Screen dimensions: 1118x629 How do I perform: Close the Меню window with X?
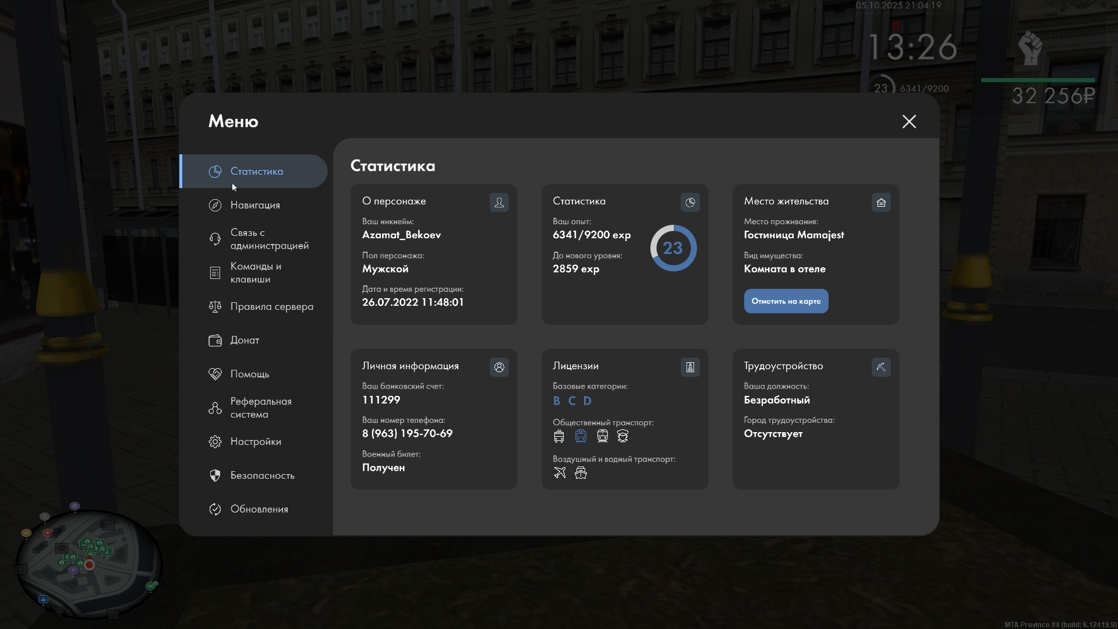click(909, 121)
